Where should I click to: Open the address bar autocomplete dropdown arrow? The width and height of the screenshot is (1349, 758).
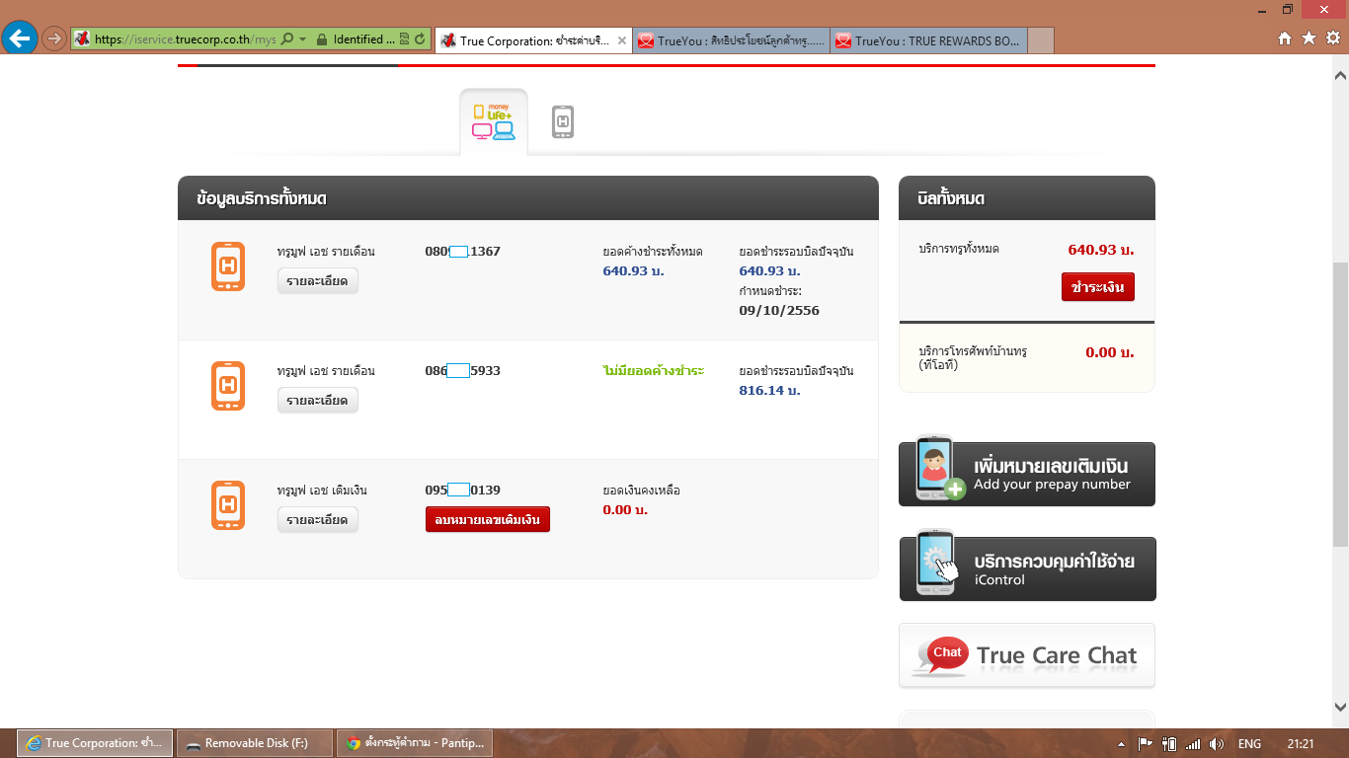302,39
